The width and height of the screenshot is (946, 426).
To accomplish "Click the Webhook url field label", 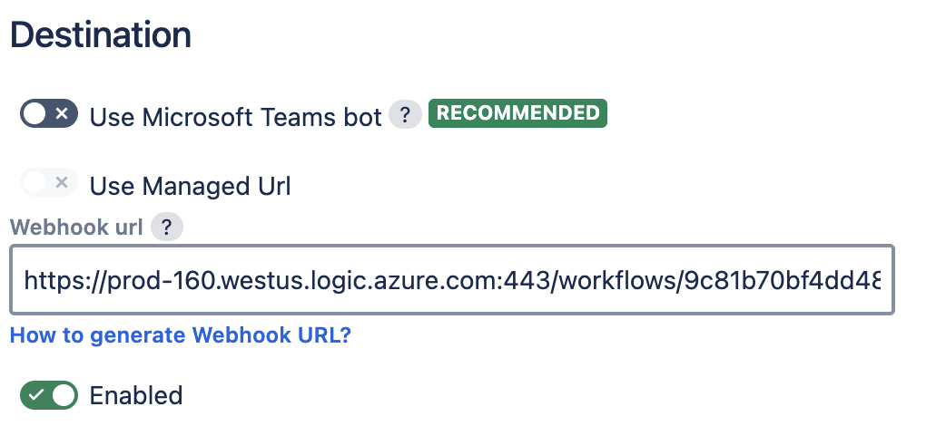I will tap(76, 228).
